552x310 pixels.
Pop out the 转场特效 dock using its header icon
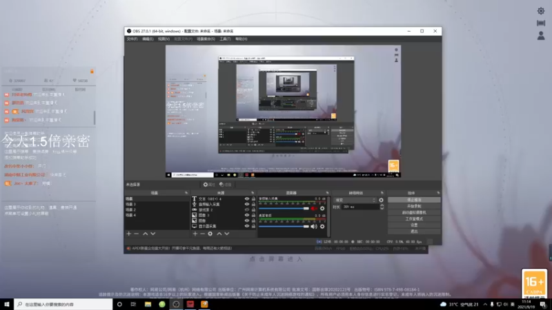pyautogui.click(x=382, y=193)
